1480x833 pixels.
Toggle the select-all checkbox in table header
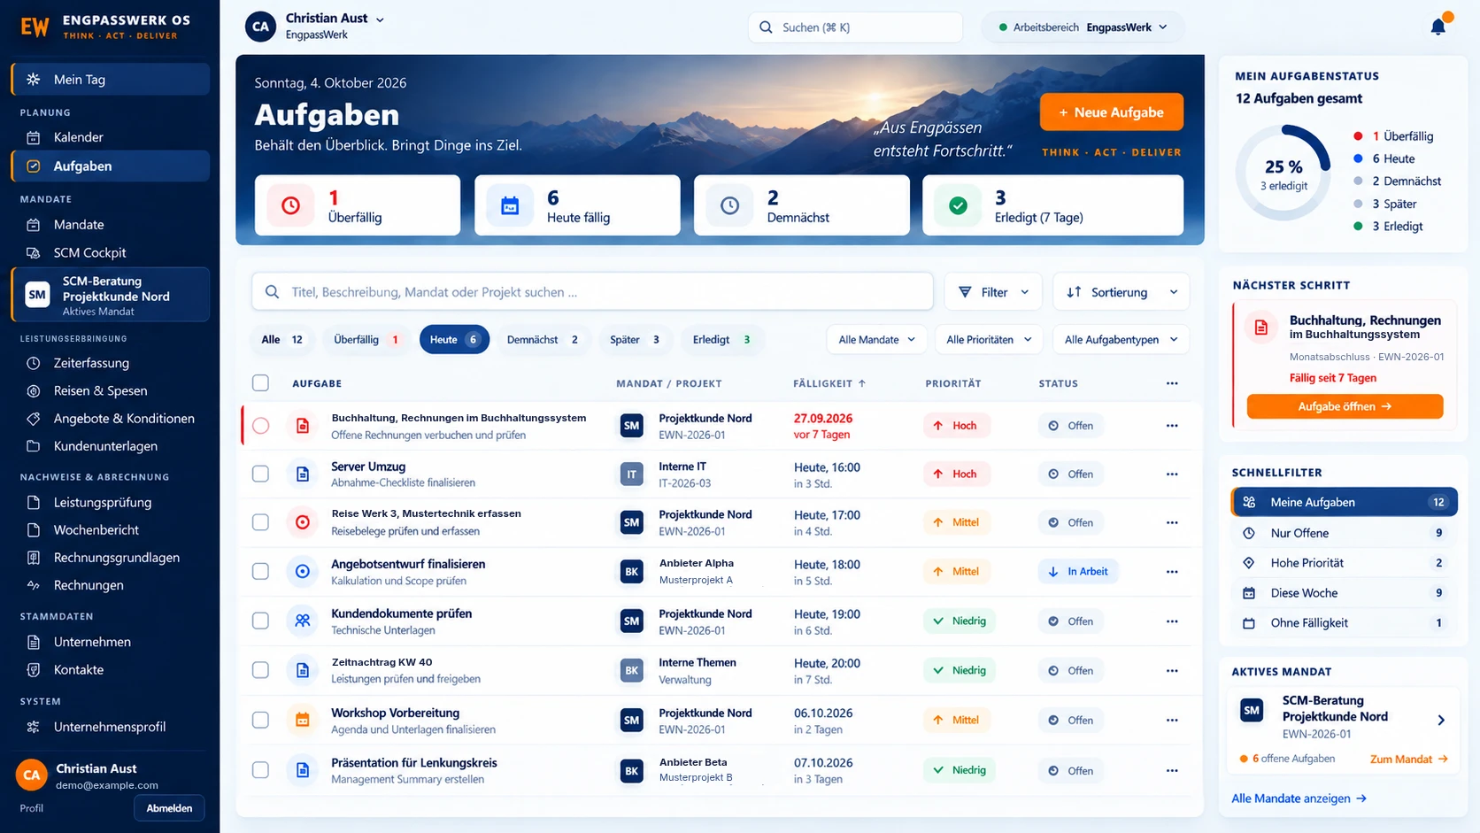(260, 383)
